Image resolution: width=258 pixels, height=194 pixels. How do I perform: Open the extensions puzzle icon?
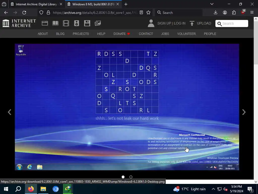pos(234,13)
